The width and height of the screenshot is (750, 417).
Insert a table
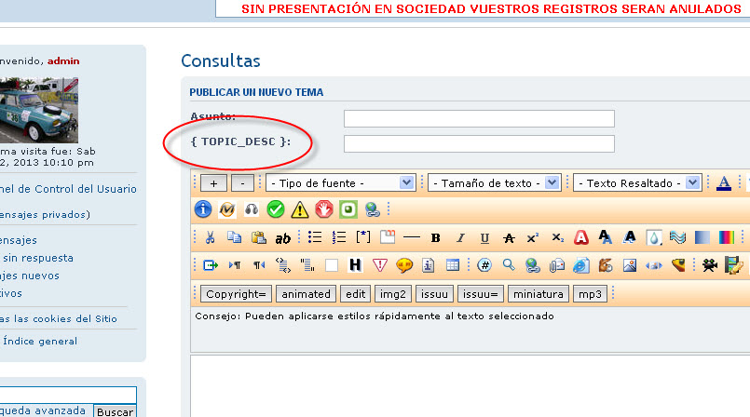(x=452, y=265)
